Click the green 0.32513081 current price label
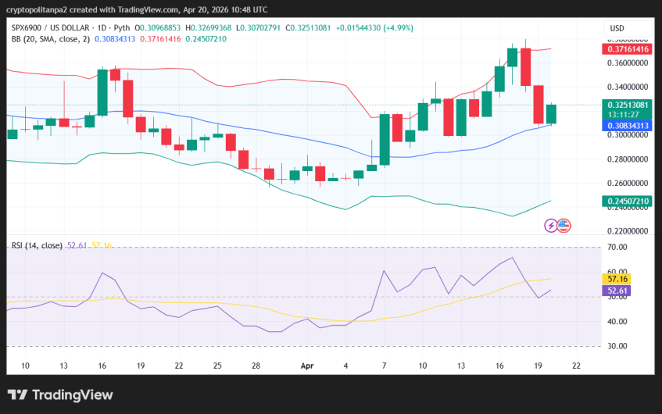Image resolution: width=662 pixels, height=414 pixels. click(x=628, y=105)
